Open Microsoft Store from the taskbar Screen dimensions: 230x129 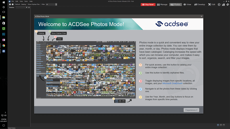tap(4, 23)
